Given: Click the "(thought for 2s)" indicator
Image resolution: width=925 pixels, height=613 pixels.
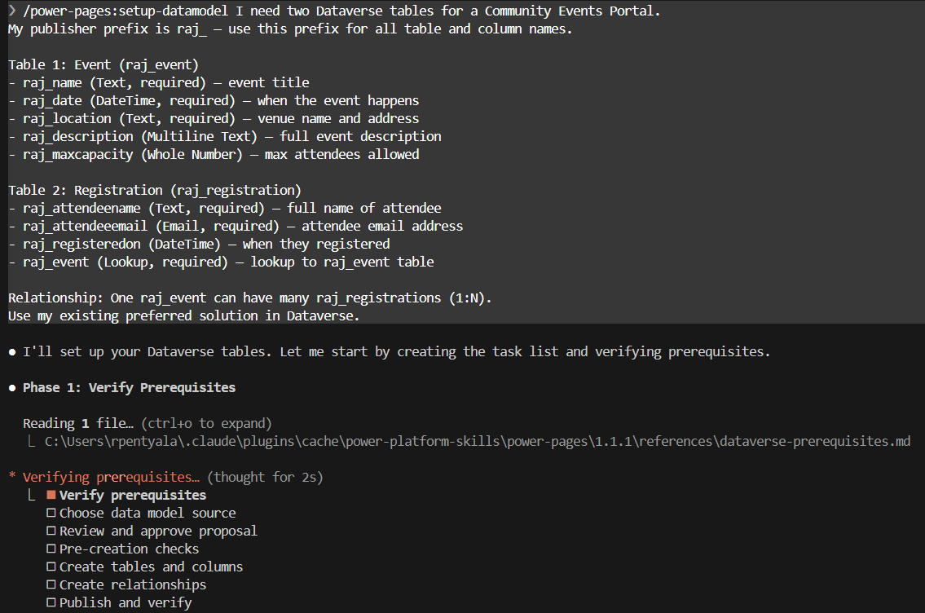Looking at the screenshot, I should [x=266, y=477].
